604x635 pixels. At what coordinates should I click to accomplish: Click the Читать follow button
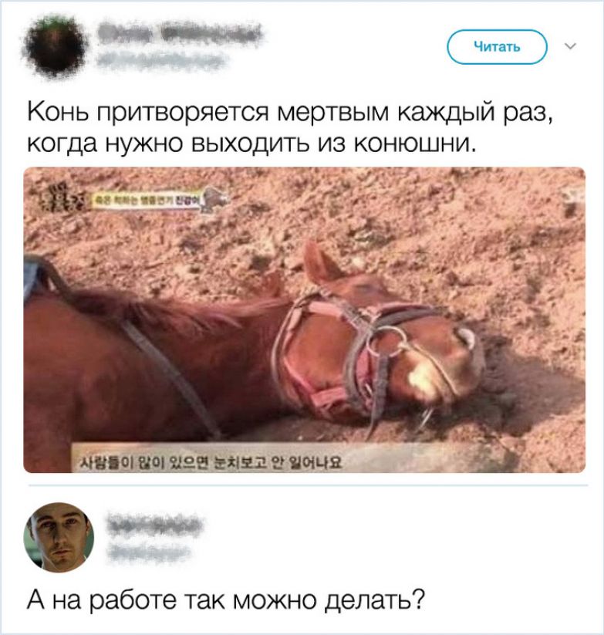point(497,47)
